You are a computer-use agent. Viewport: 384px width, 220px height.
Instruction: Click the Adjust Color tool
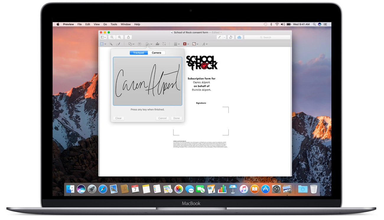pyautogui.click(x=157, y=44)
